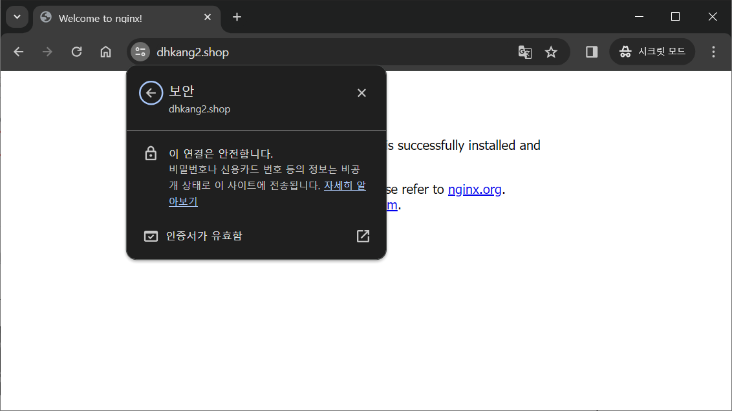Open Chrome's three-dot menu
The height and width of the screenshot is (411, 732).
point(713,52)
